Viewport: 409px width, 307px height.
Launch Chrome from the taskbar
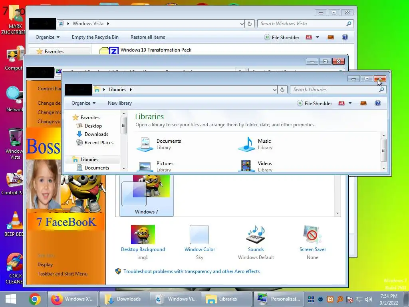tap(35, 299)
